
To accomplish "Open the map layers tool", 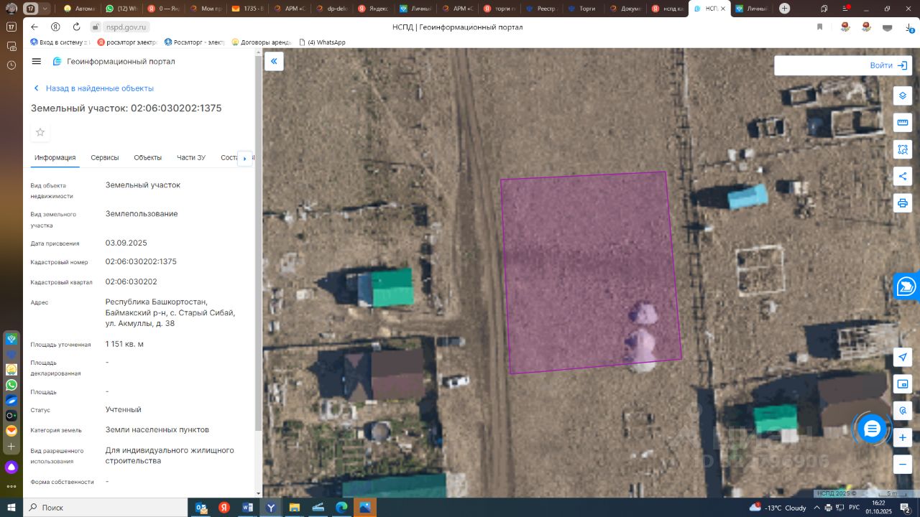I will tap(903, 96).
